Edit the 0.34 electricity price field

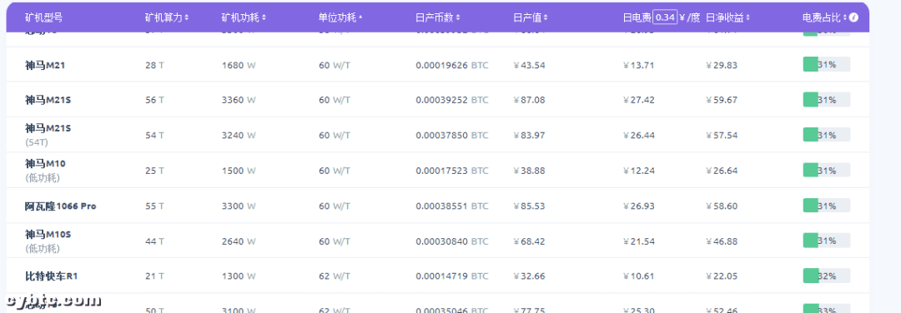[x=666, y=17]
